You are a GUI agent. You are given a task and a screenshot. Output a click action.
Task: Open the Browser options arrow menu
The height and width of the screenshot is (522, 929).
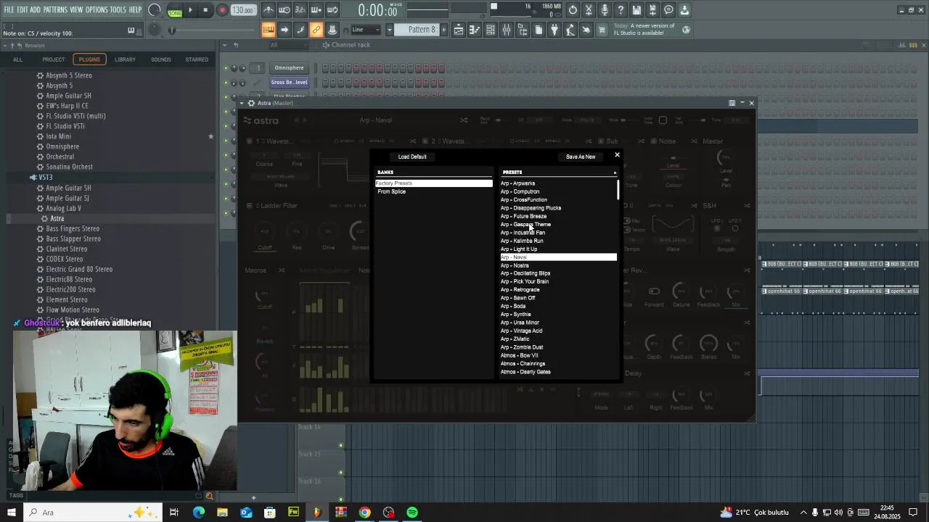4,45
